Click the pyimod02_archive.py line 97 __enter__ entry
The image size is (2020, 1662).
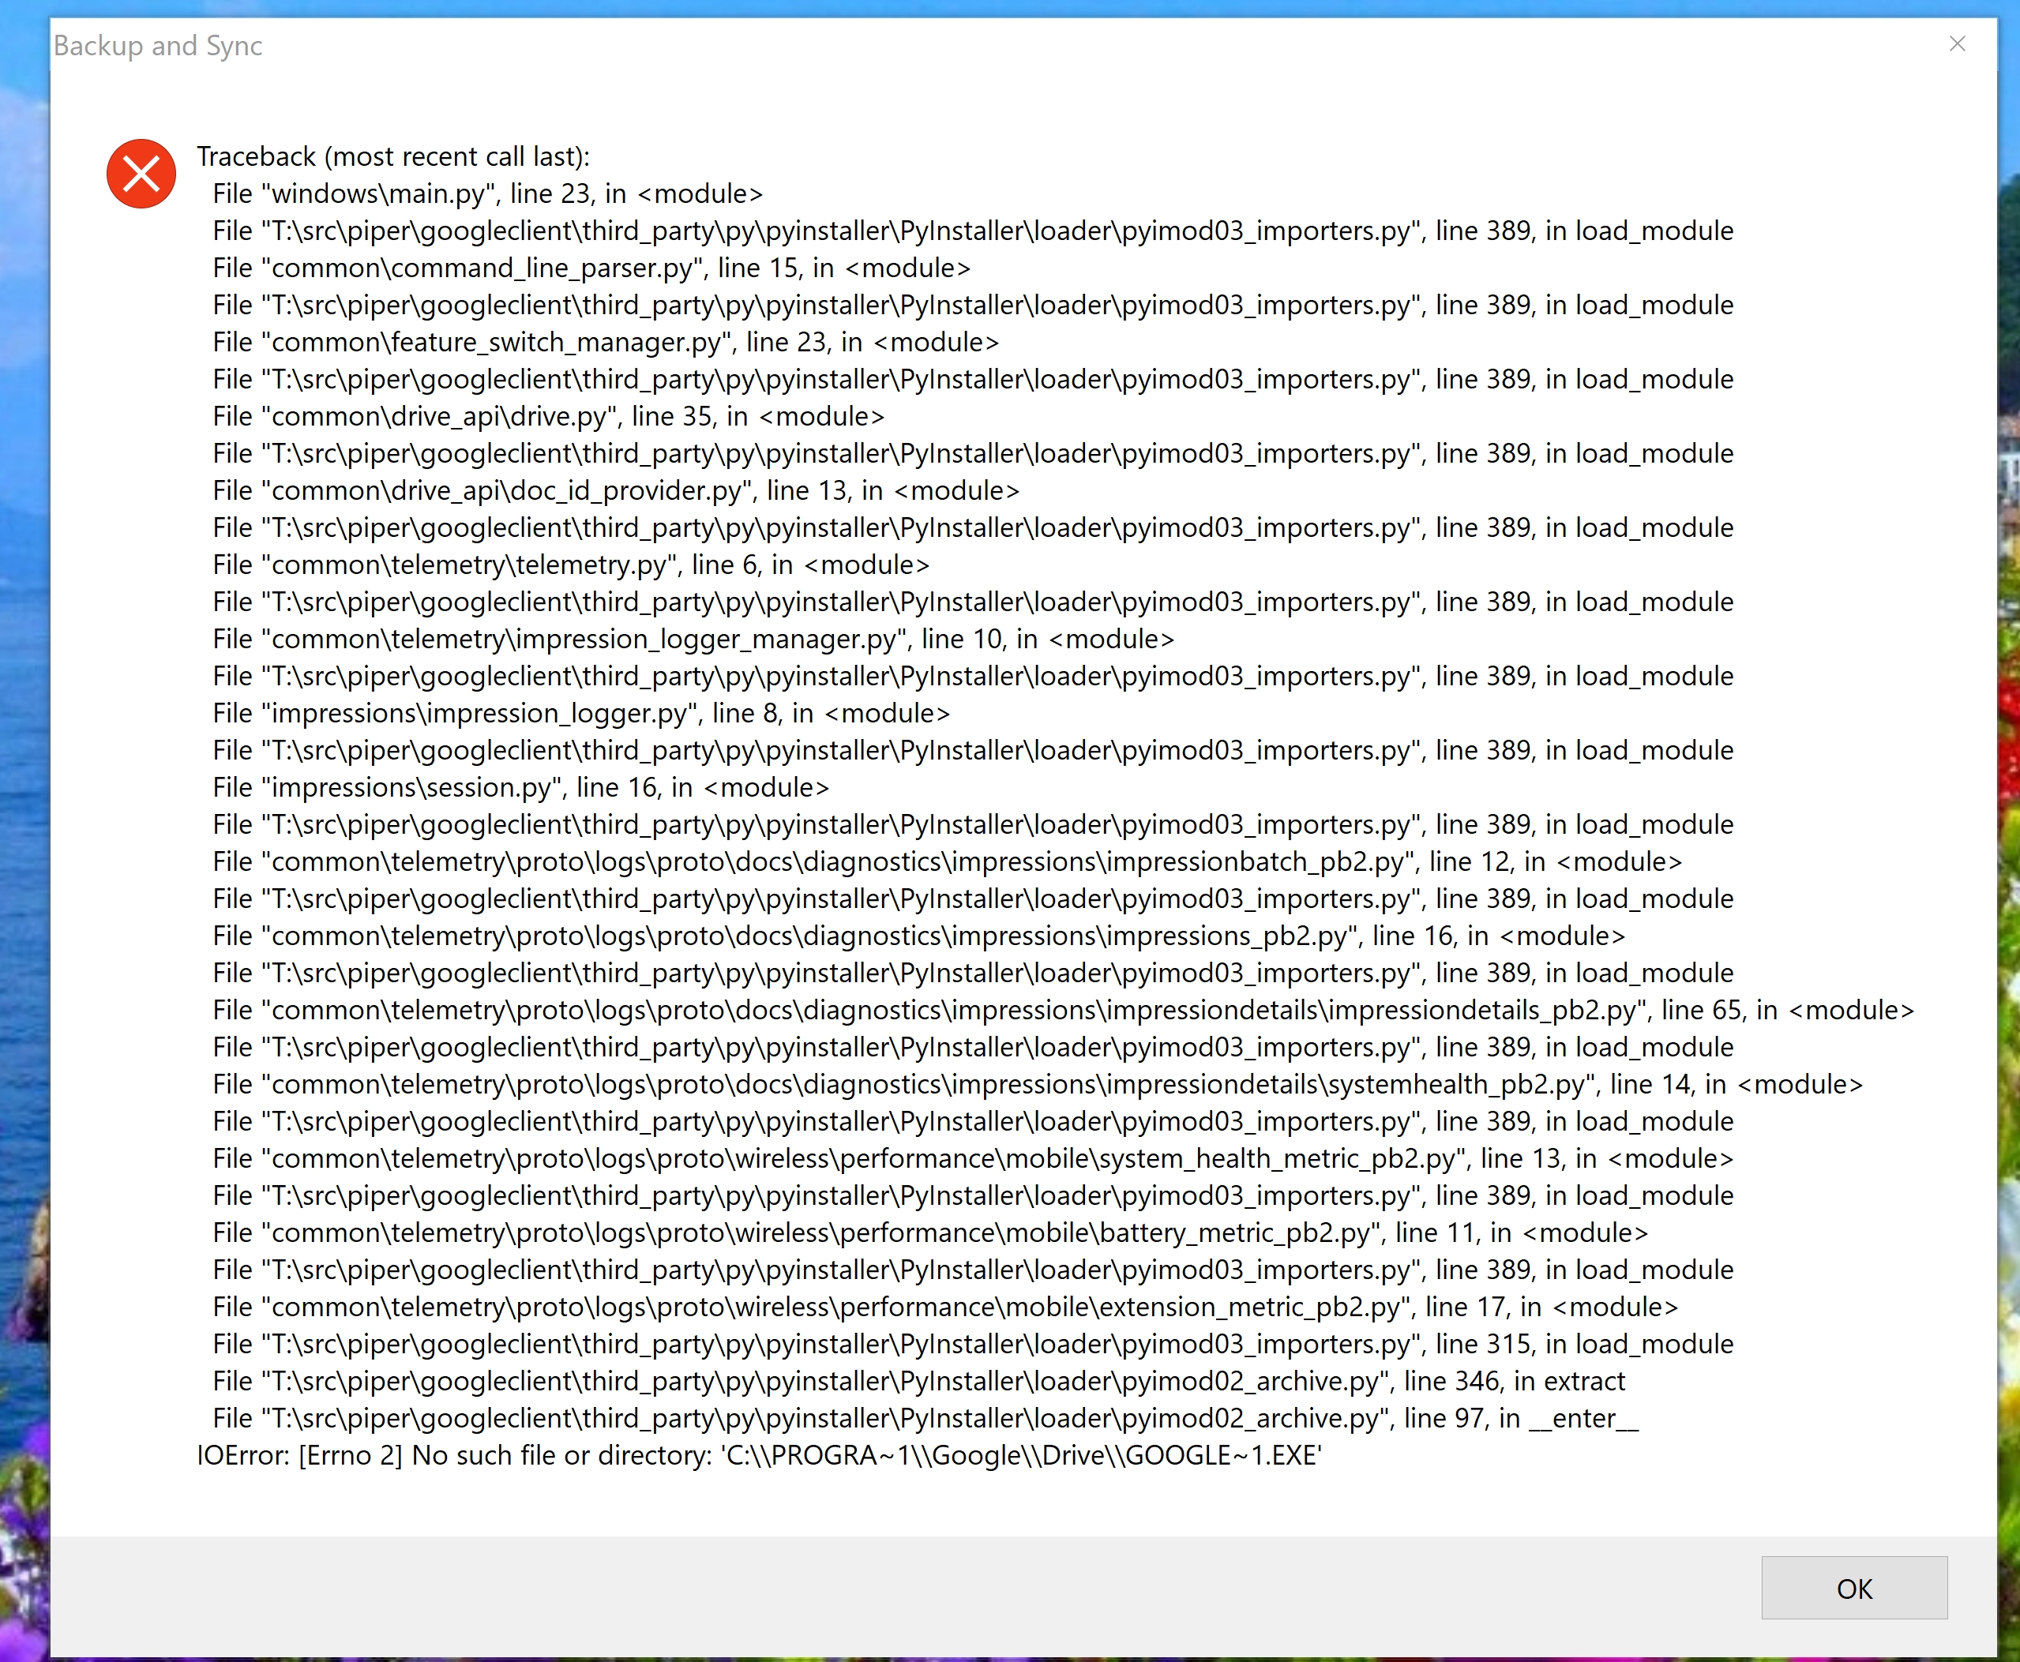click(x=925, y=1418)
